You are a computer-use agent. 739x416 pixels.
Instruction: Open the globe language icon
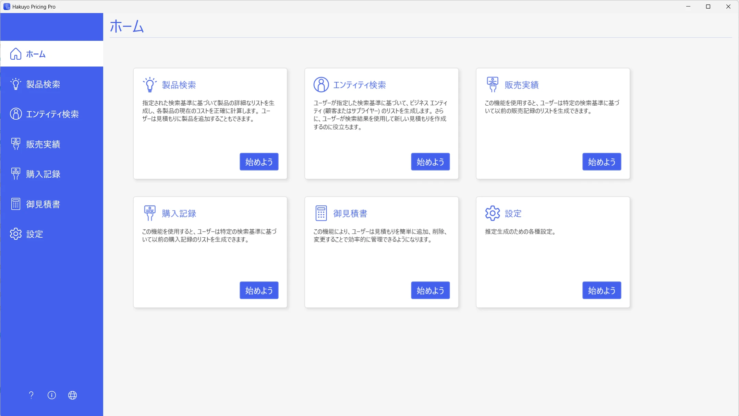(73, 395)
